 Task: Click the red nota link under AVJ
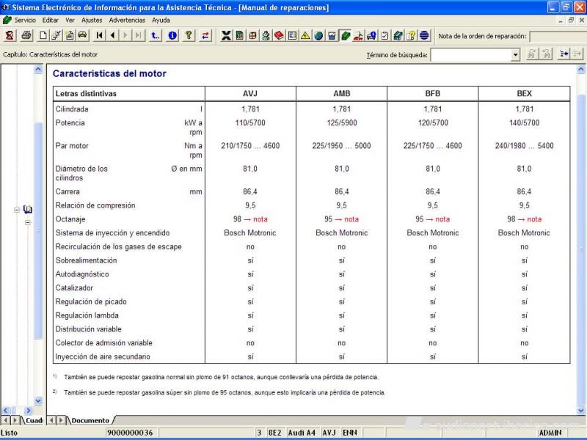coord(260,219)
